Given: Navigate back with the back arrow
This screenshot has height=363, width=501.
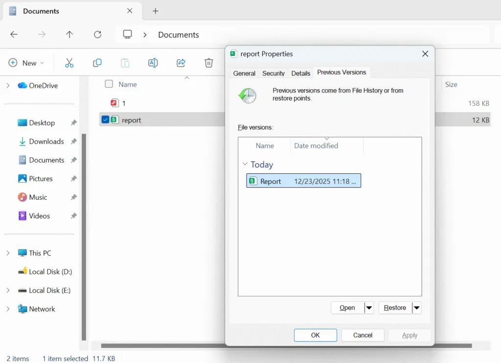Looking at the screenshot, I should click(14, 35).
